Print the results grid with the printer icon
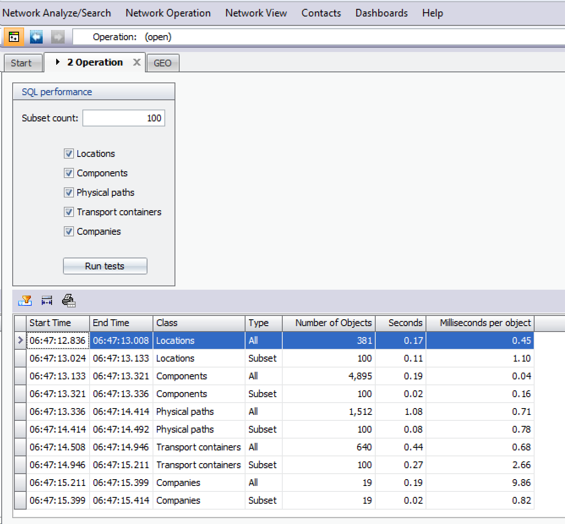Image resolution: width=565 pixels, height=524 pixels. (x=68, y=301)
